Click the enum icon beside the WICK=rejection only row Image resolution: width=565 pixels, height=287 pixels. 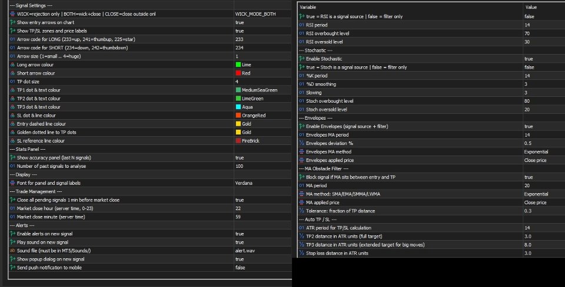point(12,14)
